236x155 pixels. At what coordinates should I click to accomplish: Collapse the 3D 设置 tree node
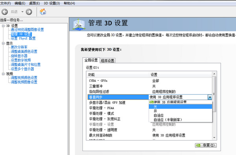pos(3,26)
